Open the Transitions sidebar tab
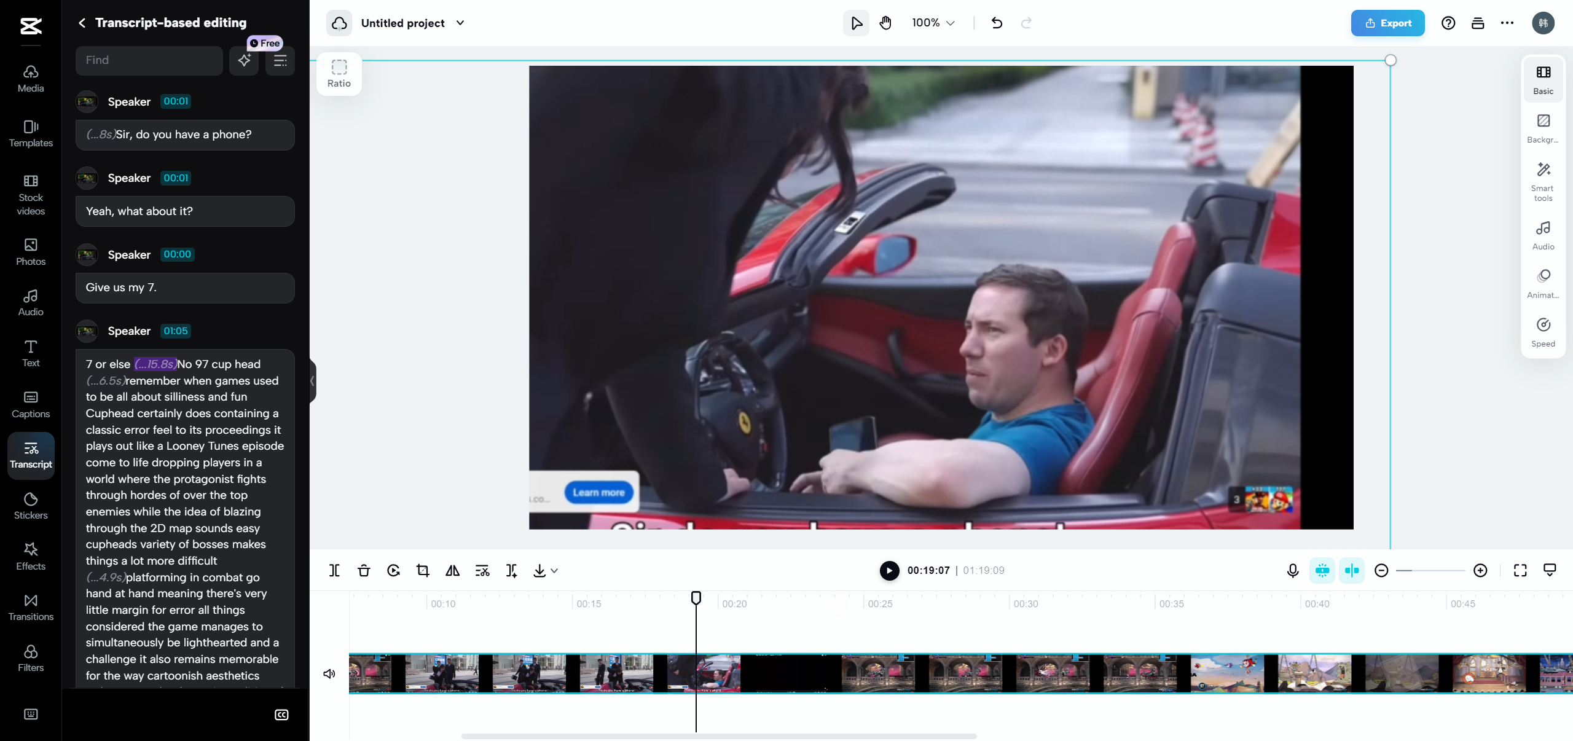1573x741 pixels. point(31,606)
